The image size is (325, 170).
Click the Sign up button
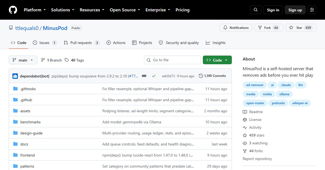pyautogui.click(x=295, y=10)
